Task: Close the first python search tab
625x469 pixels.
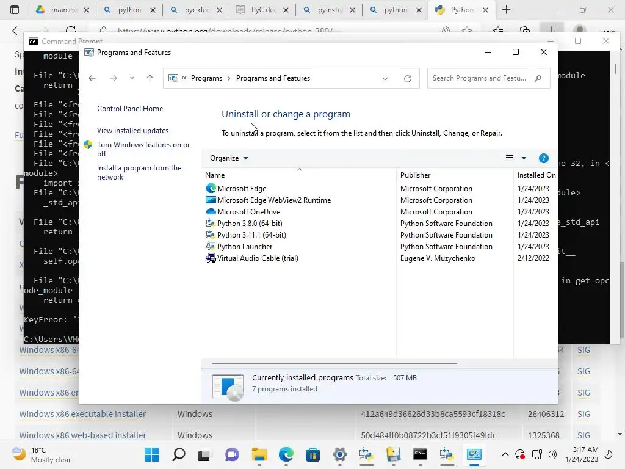Action: [x=153, y=10]
